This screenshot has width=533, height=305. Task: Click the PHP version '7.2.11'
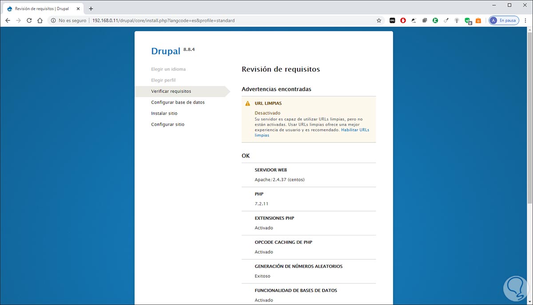[x=261, y=204]
